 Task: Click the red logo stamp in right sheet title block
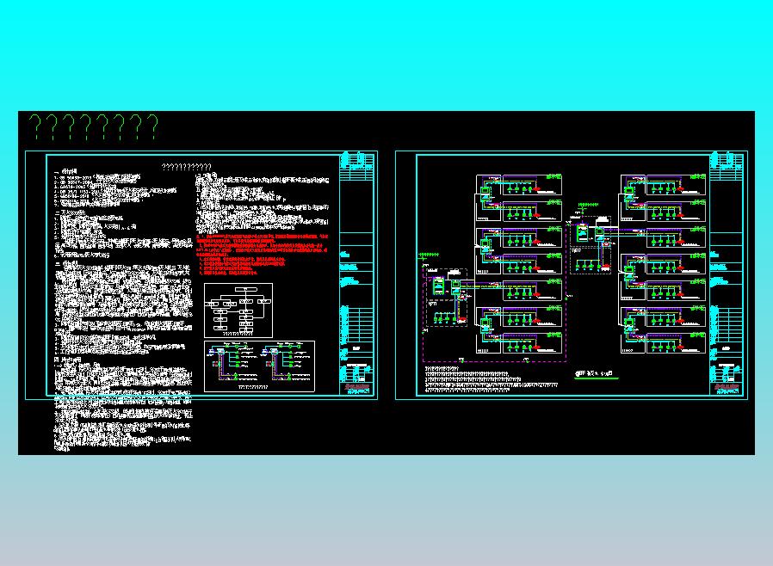click(x=727, y=388)
